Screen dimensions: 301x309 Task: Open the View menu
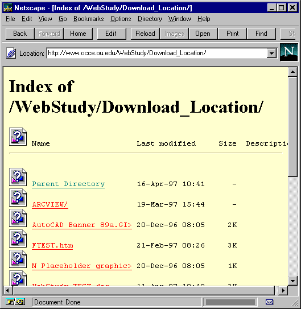pos(45,19)
